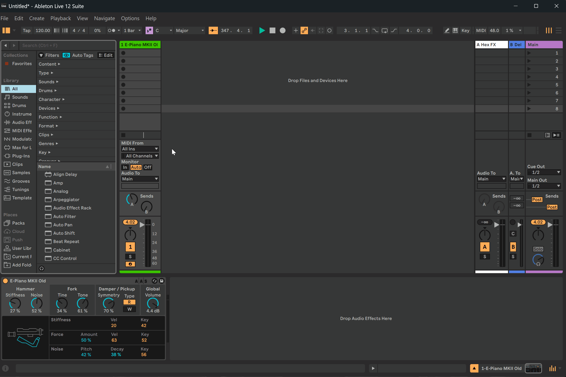Toggle the metronome
This screenshot has height=377, width=566.
pos(112,31)
